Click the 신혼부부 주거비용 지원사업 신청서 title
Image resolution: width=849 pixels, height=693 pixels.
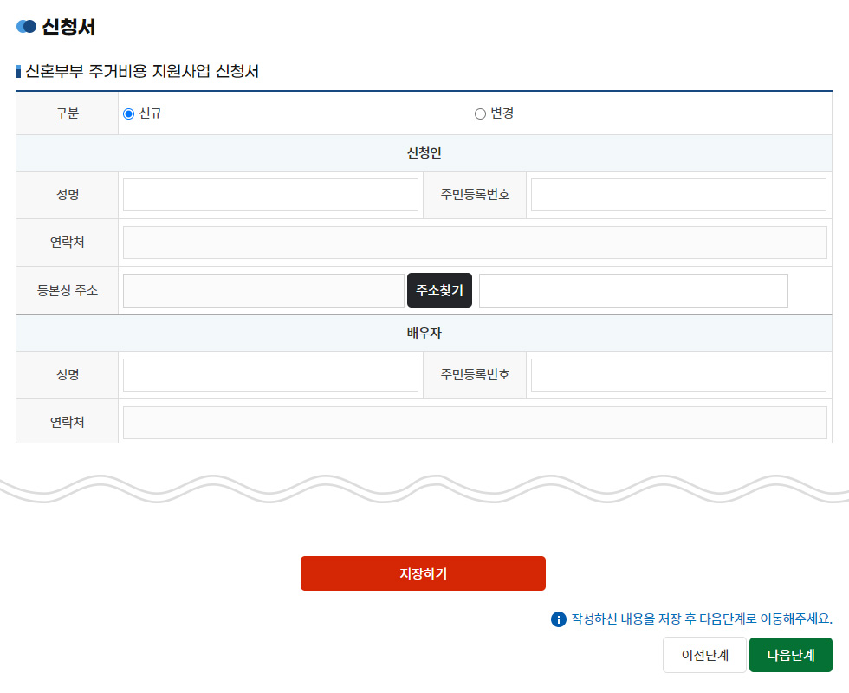(x=143, y=71)
